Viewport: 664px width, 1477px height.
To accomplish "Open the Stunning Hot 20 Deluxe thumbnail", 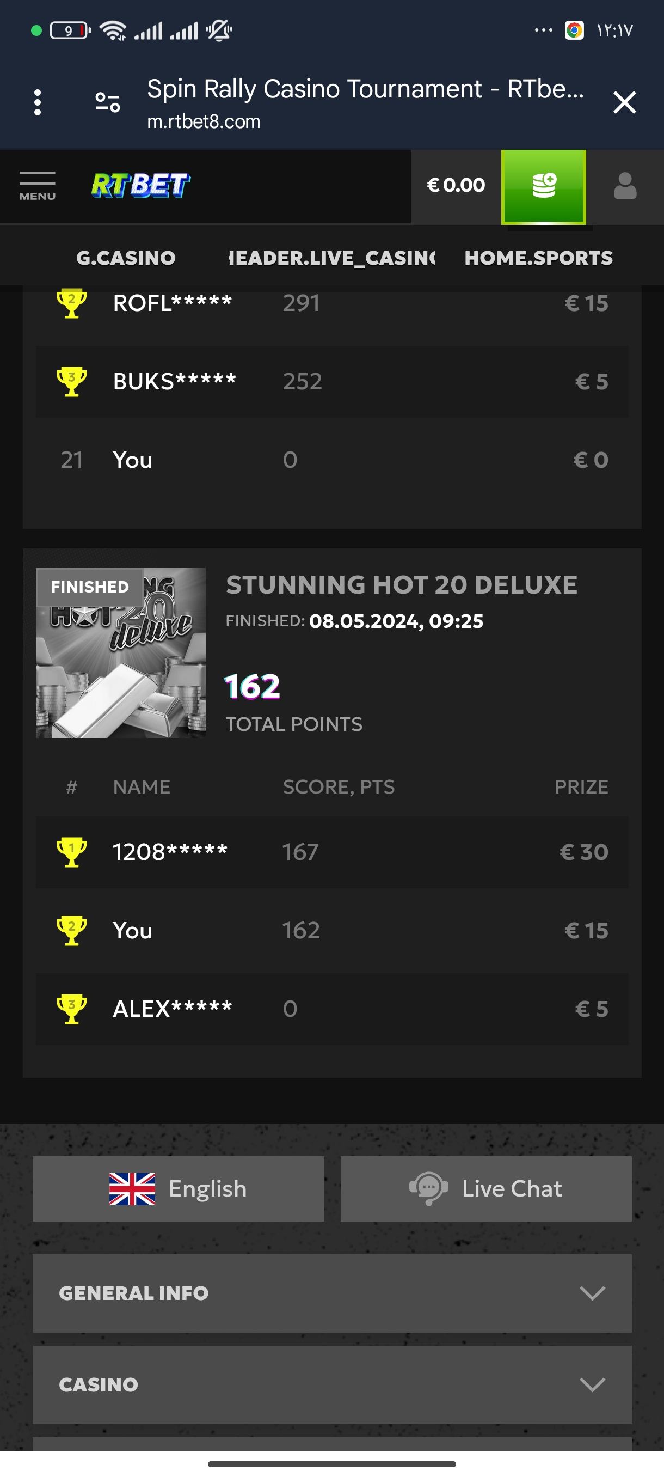I will point(120,652).
